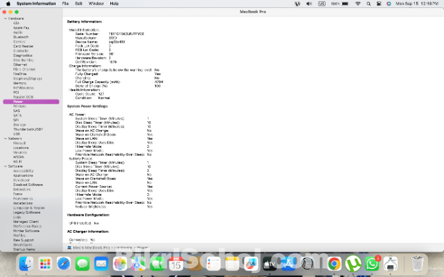Collapse the Software section in the sidebar
Screen dimensions: 444x277
[x=5, y=166]
